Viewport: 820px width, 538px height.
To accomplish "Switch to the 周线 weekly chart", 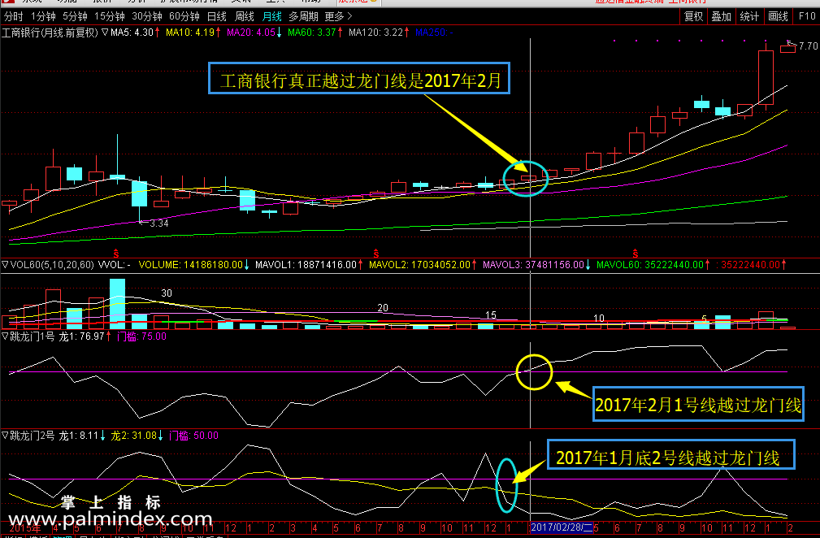I will pyautogui.click(x=245, y=17).
